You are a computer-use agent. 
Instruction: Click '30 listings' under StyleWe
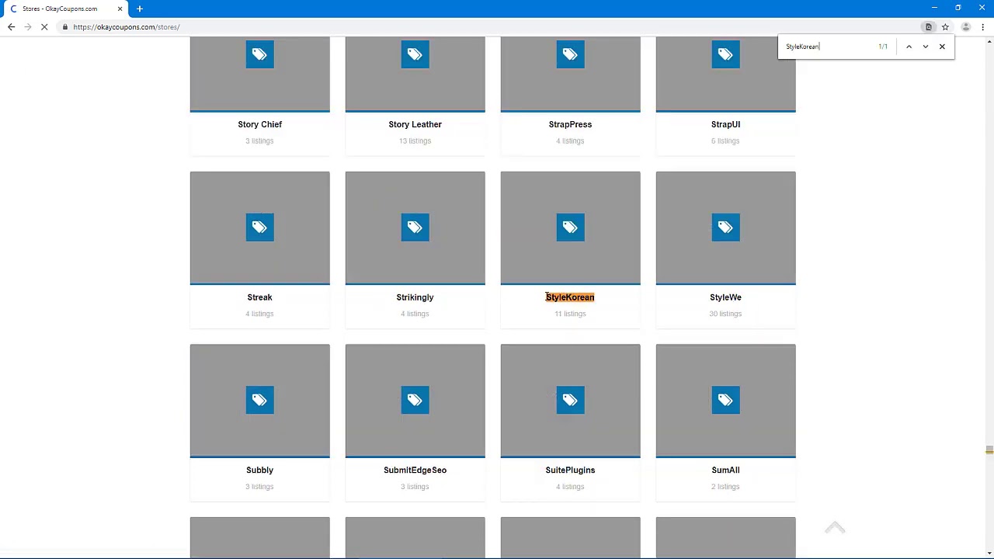point(725,314)
